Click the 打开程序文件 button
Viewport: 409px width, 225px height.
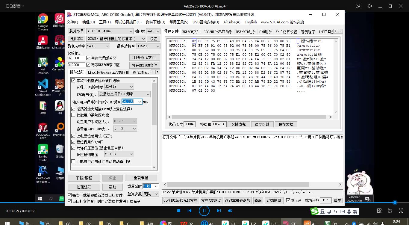click(145, 58)
